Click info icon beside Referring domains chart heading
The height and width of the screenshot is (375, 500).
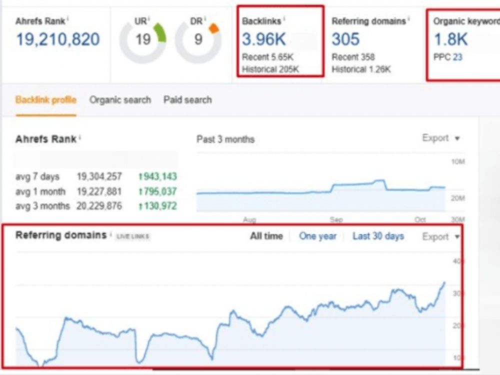pyautogui.click(x=110, y=234)
